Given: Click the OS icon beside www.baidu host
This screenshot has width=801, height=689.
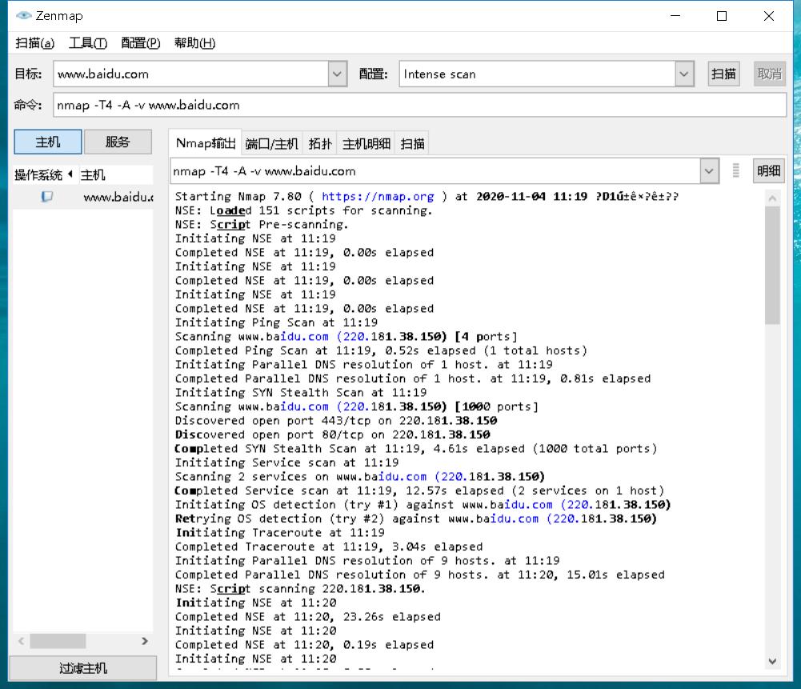Looking at the screenshot, I should [x=47, y=196].
